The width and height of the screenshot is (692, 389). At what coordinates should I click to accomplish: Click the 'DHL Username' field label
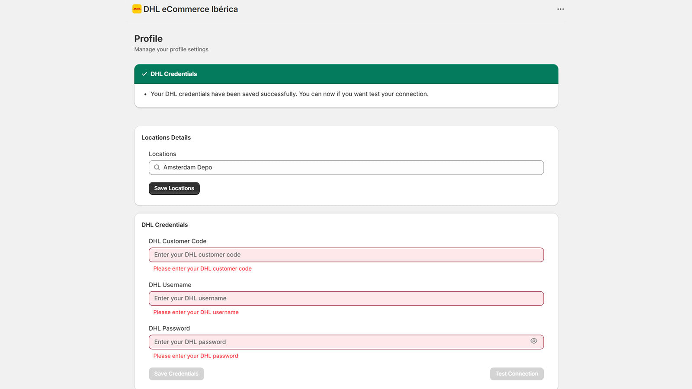click(x=170, y=285)
